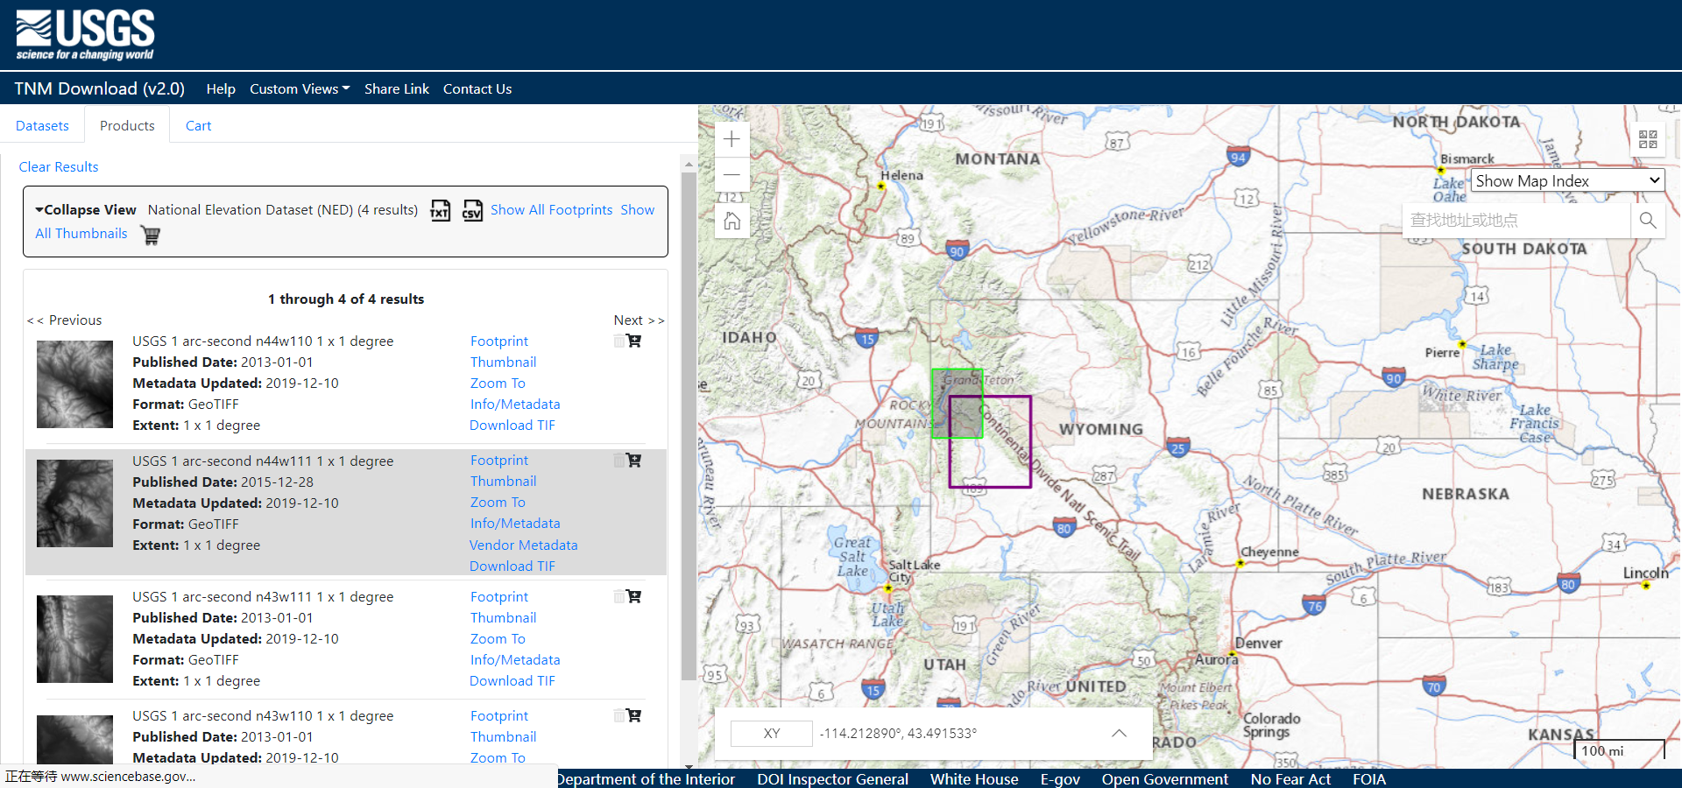Open White House footer link
Image resolution: width=1682 pixels, height=788 pixels.
coord(974,778)
